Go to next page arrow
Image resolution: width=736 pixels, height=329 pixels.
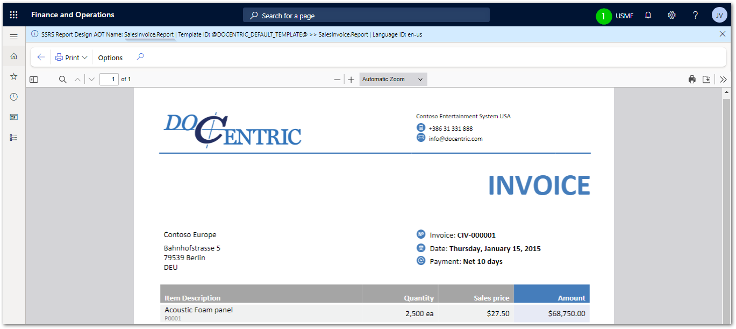pyautogui.click(x=91, y=80)
